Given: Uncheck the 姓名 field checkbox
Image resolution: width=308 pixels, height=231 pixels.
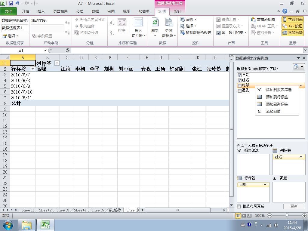Looking at the screenshot, I should coord(239,80).
